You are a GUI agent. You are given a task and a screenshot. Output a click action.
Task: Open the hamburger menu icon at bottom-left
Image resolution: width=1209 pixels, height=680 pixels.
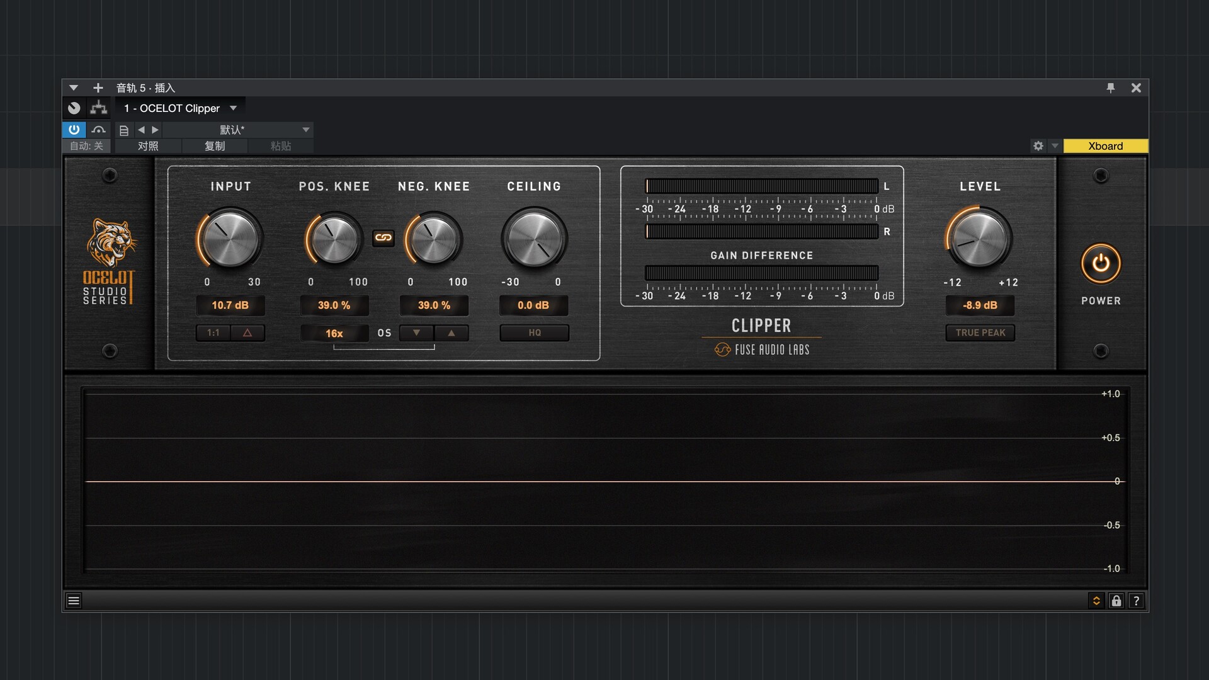(74, 601)
